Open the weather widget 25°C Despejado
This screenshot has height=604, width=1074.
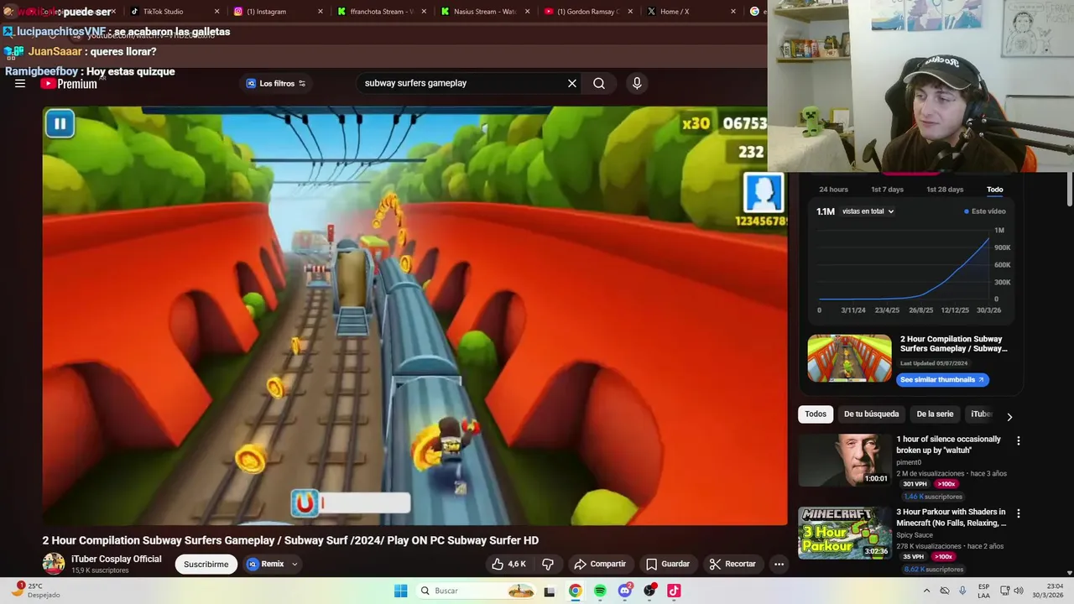(37, 591)
